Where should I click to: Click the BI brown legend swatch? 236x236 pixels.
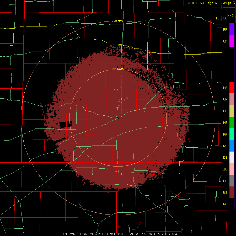[232, 192]
